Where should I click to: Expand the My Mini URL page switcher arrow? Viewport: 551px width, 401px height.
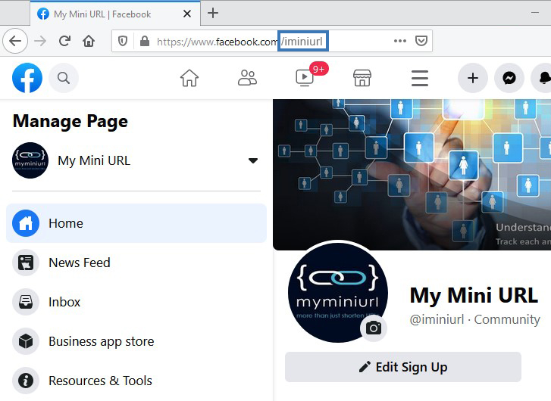click(x=253, y=160)
